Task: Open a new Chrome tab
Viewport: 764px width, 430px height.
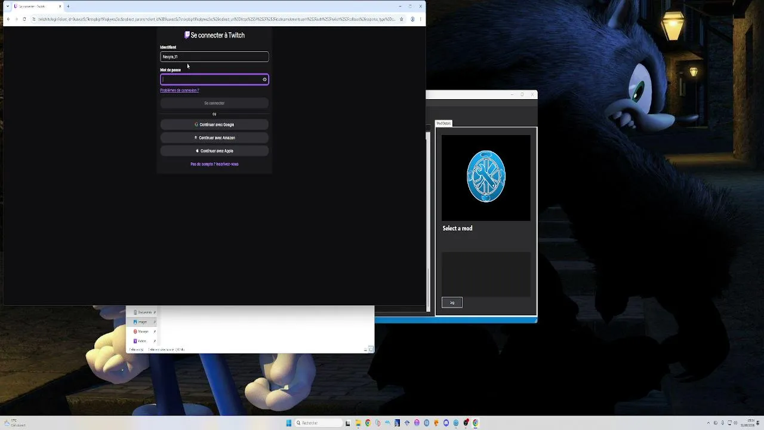Action: click(68, 7)
